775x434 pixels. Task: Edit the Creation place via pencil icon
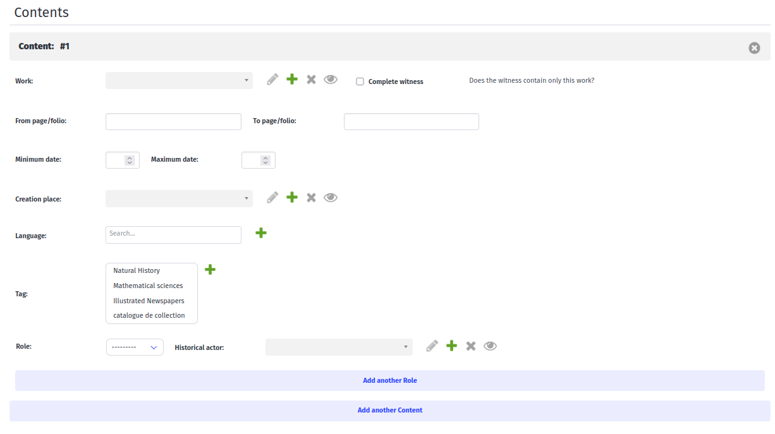272,197
